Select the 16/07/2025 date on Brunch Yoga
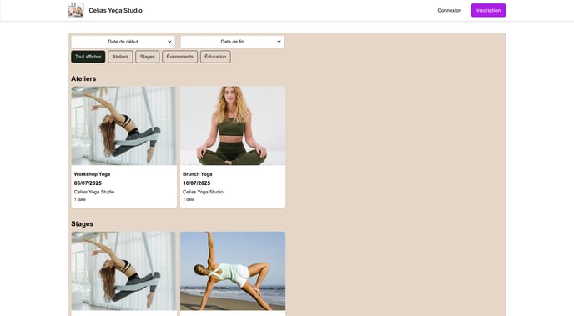 (x=197, y=183)
